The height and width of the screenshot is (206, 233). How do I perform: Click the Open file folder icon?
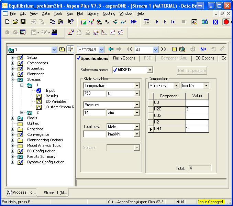(x=15, y=22)
